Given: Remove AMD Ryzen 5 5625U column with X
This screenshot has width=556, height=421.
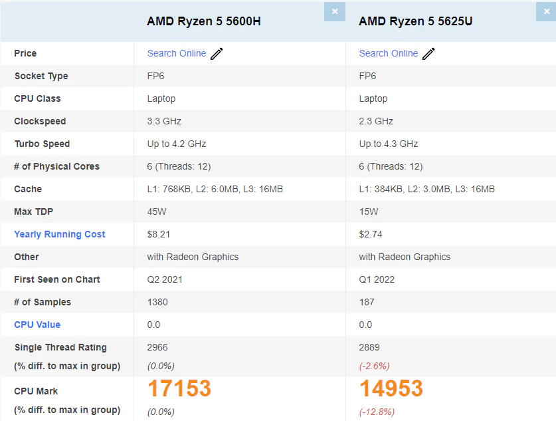Looking at the screenshot, I should point(547,12).
